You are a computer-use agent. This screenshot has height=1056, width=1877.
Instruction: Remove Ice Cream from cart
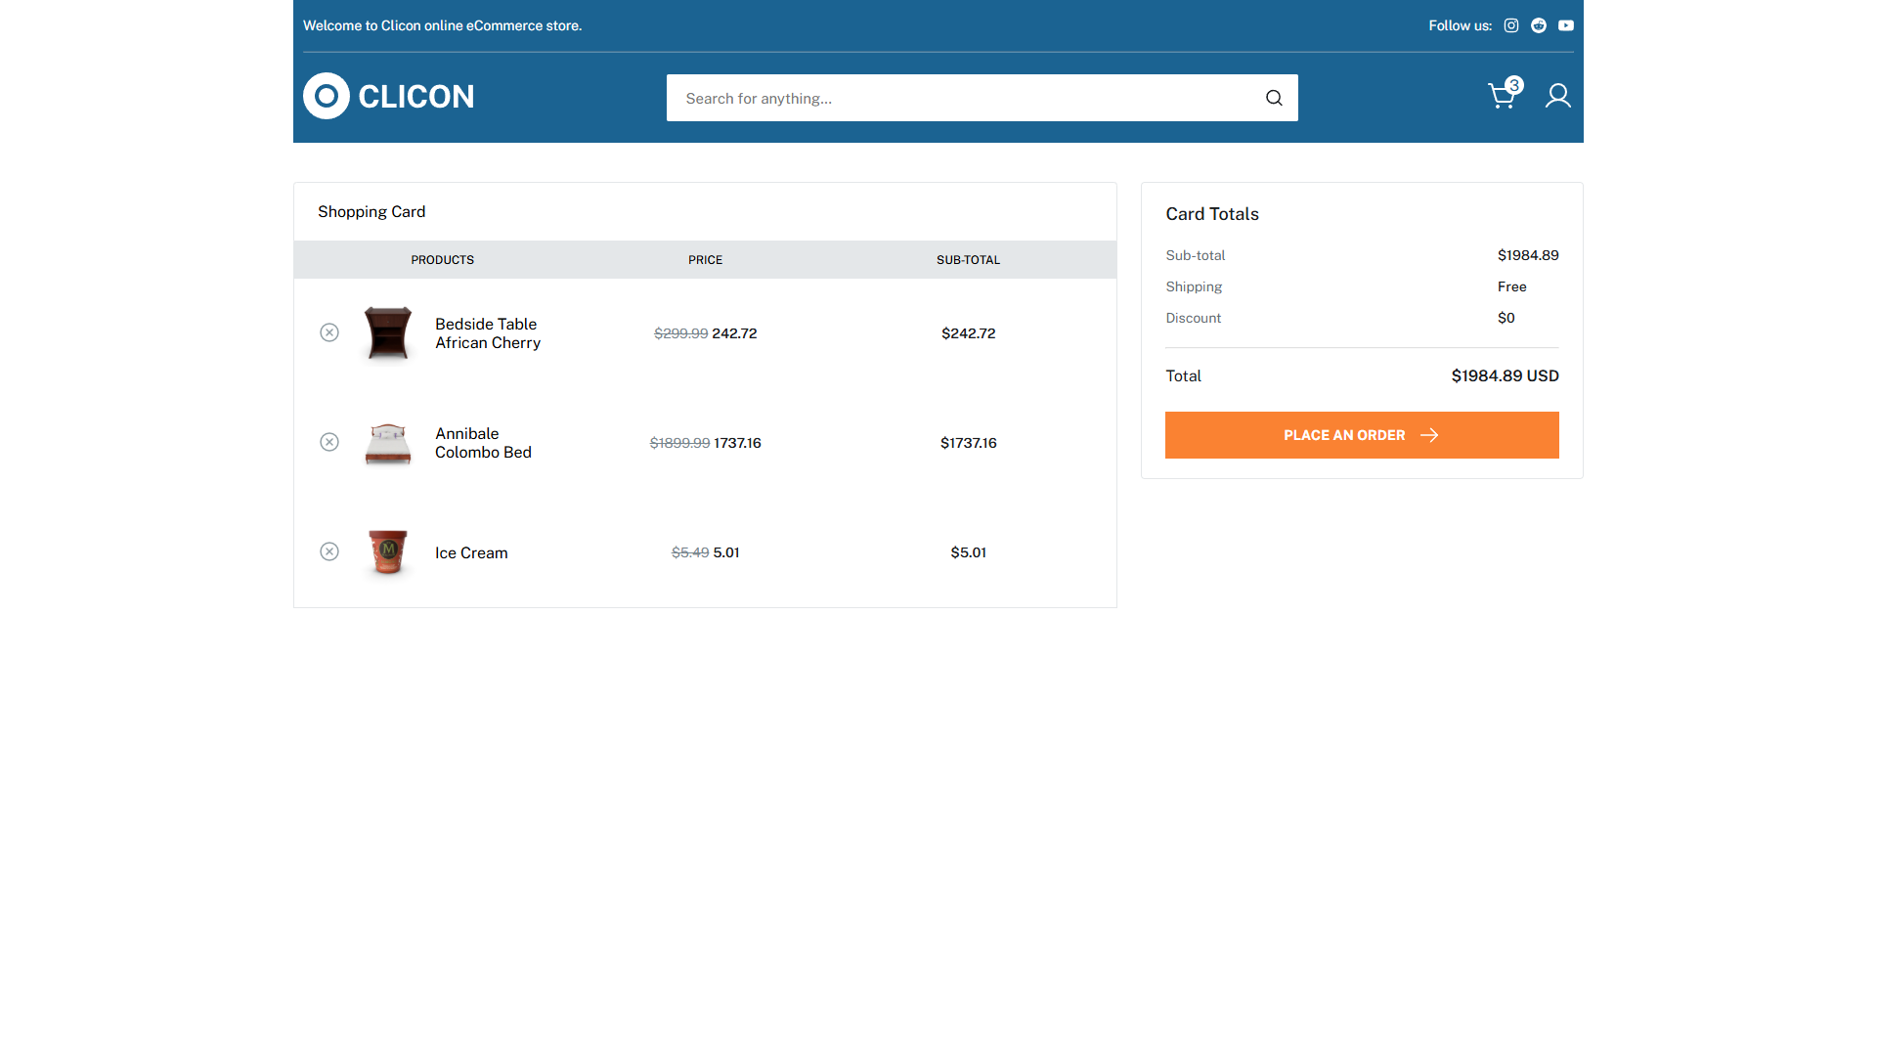pyautogui.click(x=329, y=551)
